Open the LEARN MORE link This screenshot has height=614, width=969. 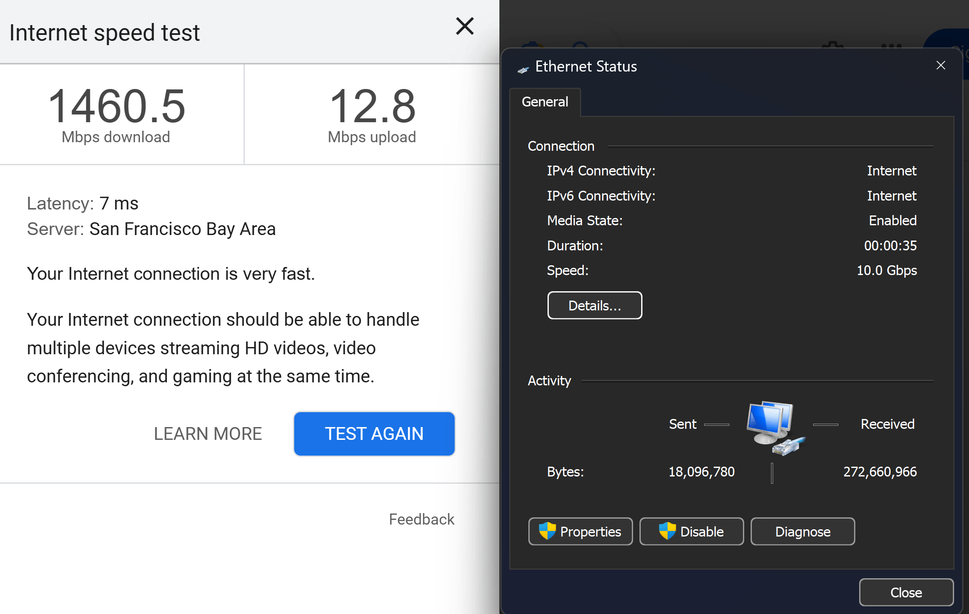(208, 433)
